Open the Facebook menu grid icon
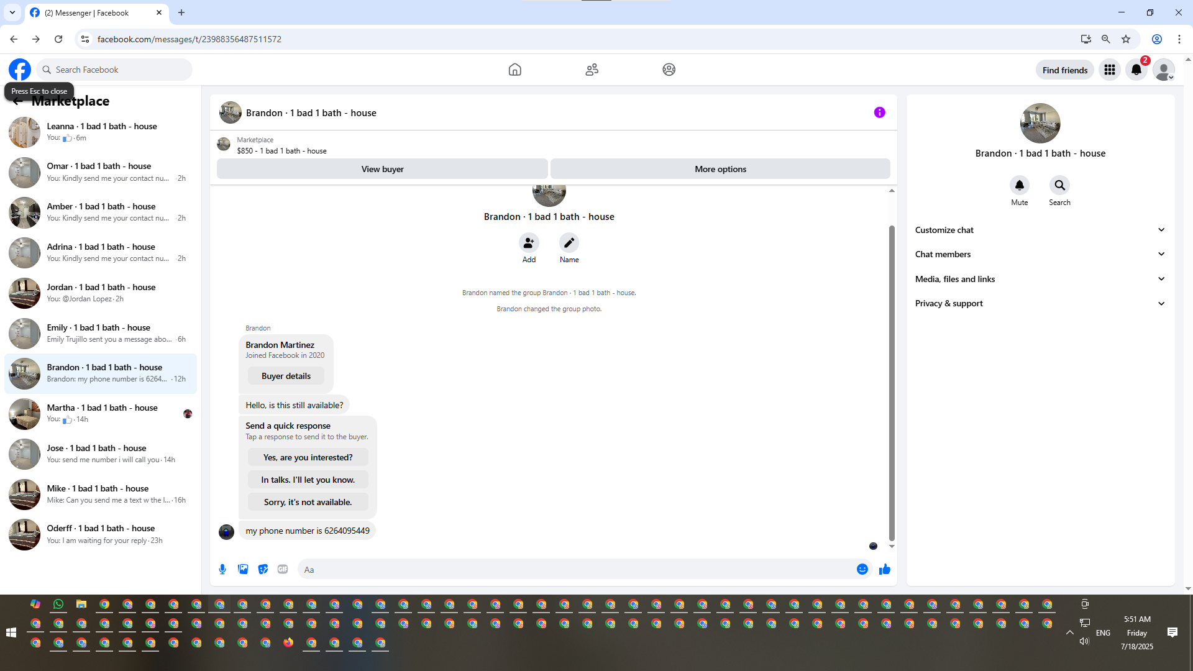Screen dimensions: 1193x671 pos(1110,70)
